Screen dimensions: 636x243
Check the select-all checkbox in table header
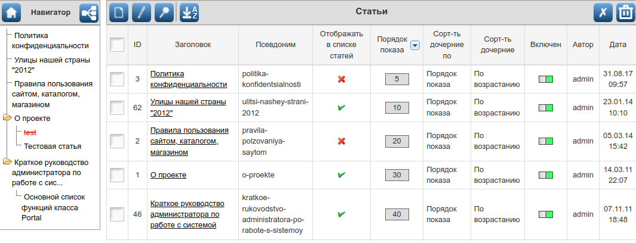(117, 44)
